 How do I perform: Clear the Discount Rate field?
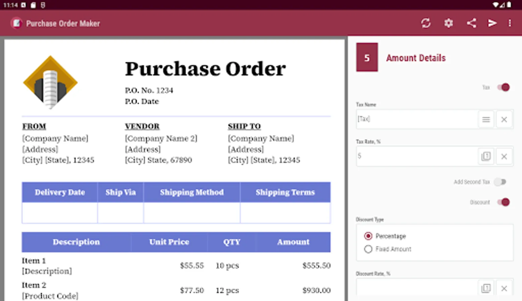(504, 288)
